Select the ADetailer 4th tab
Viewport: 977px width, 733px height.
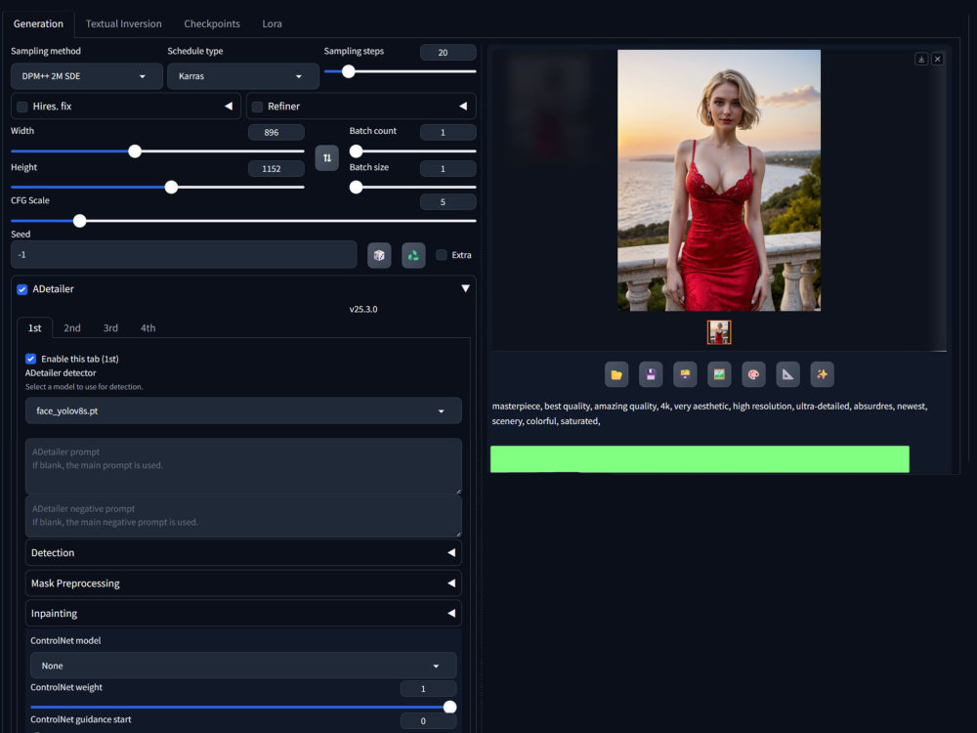coord(148,327)
